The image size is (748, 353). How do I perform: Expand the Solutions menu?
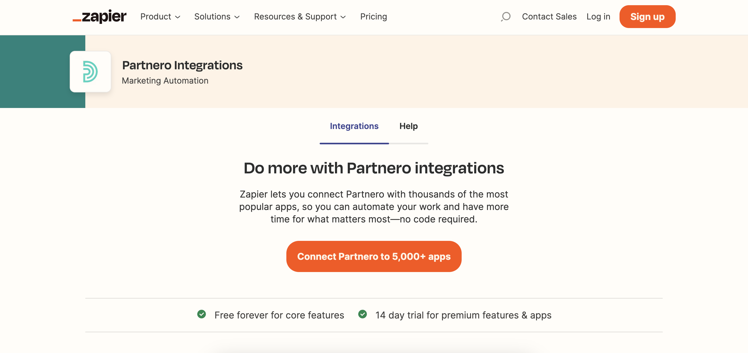point(217,17)
